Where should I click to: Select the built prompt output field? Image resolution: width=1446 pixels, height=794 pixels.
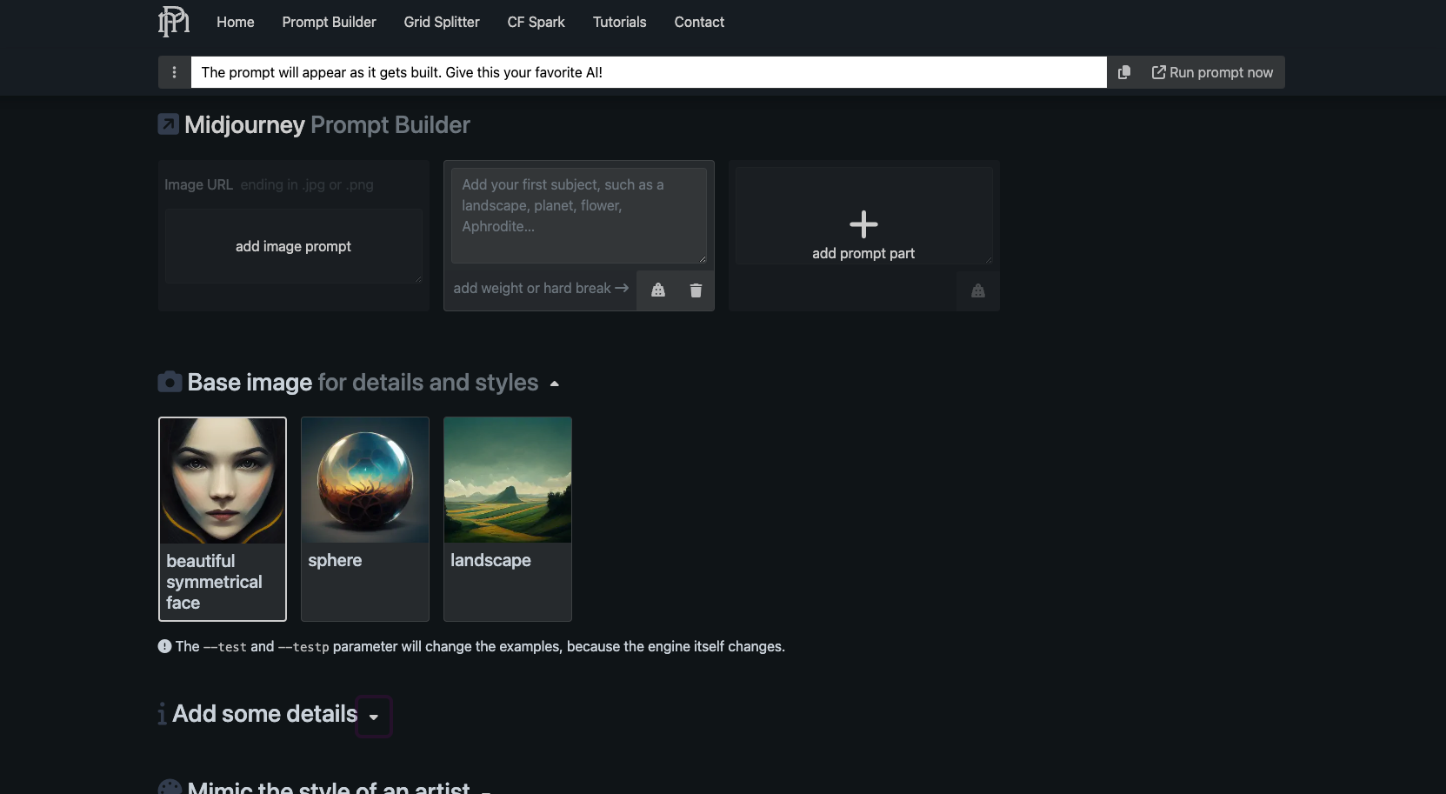click(x=649, y=72)
